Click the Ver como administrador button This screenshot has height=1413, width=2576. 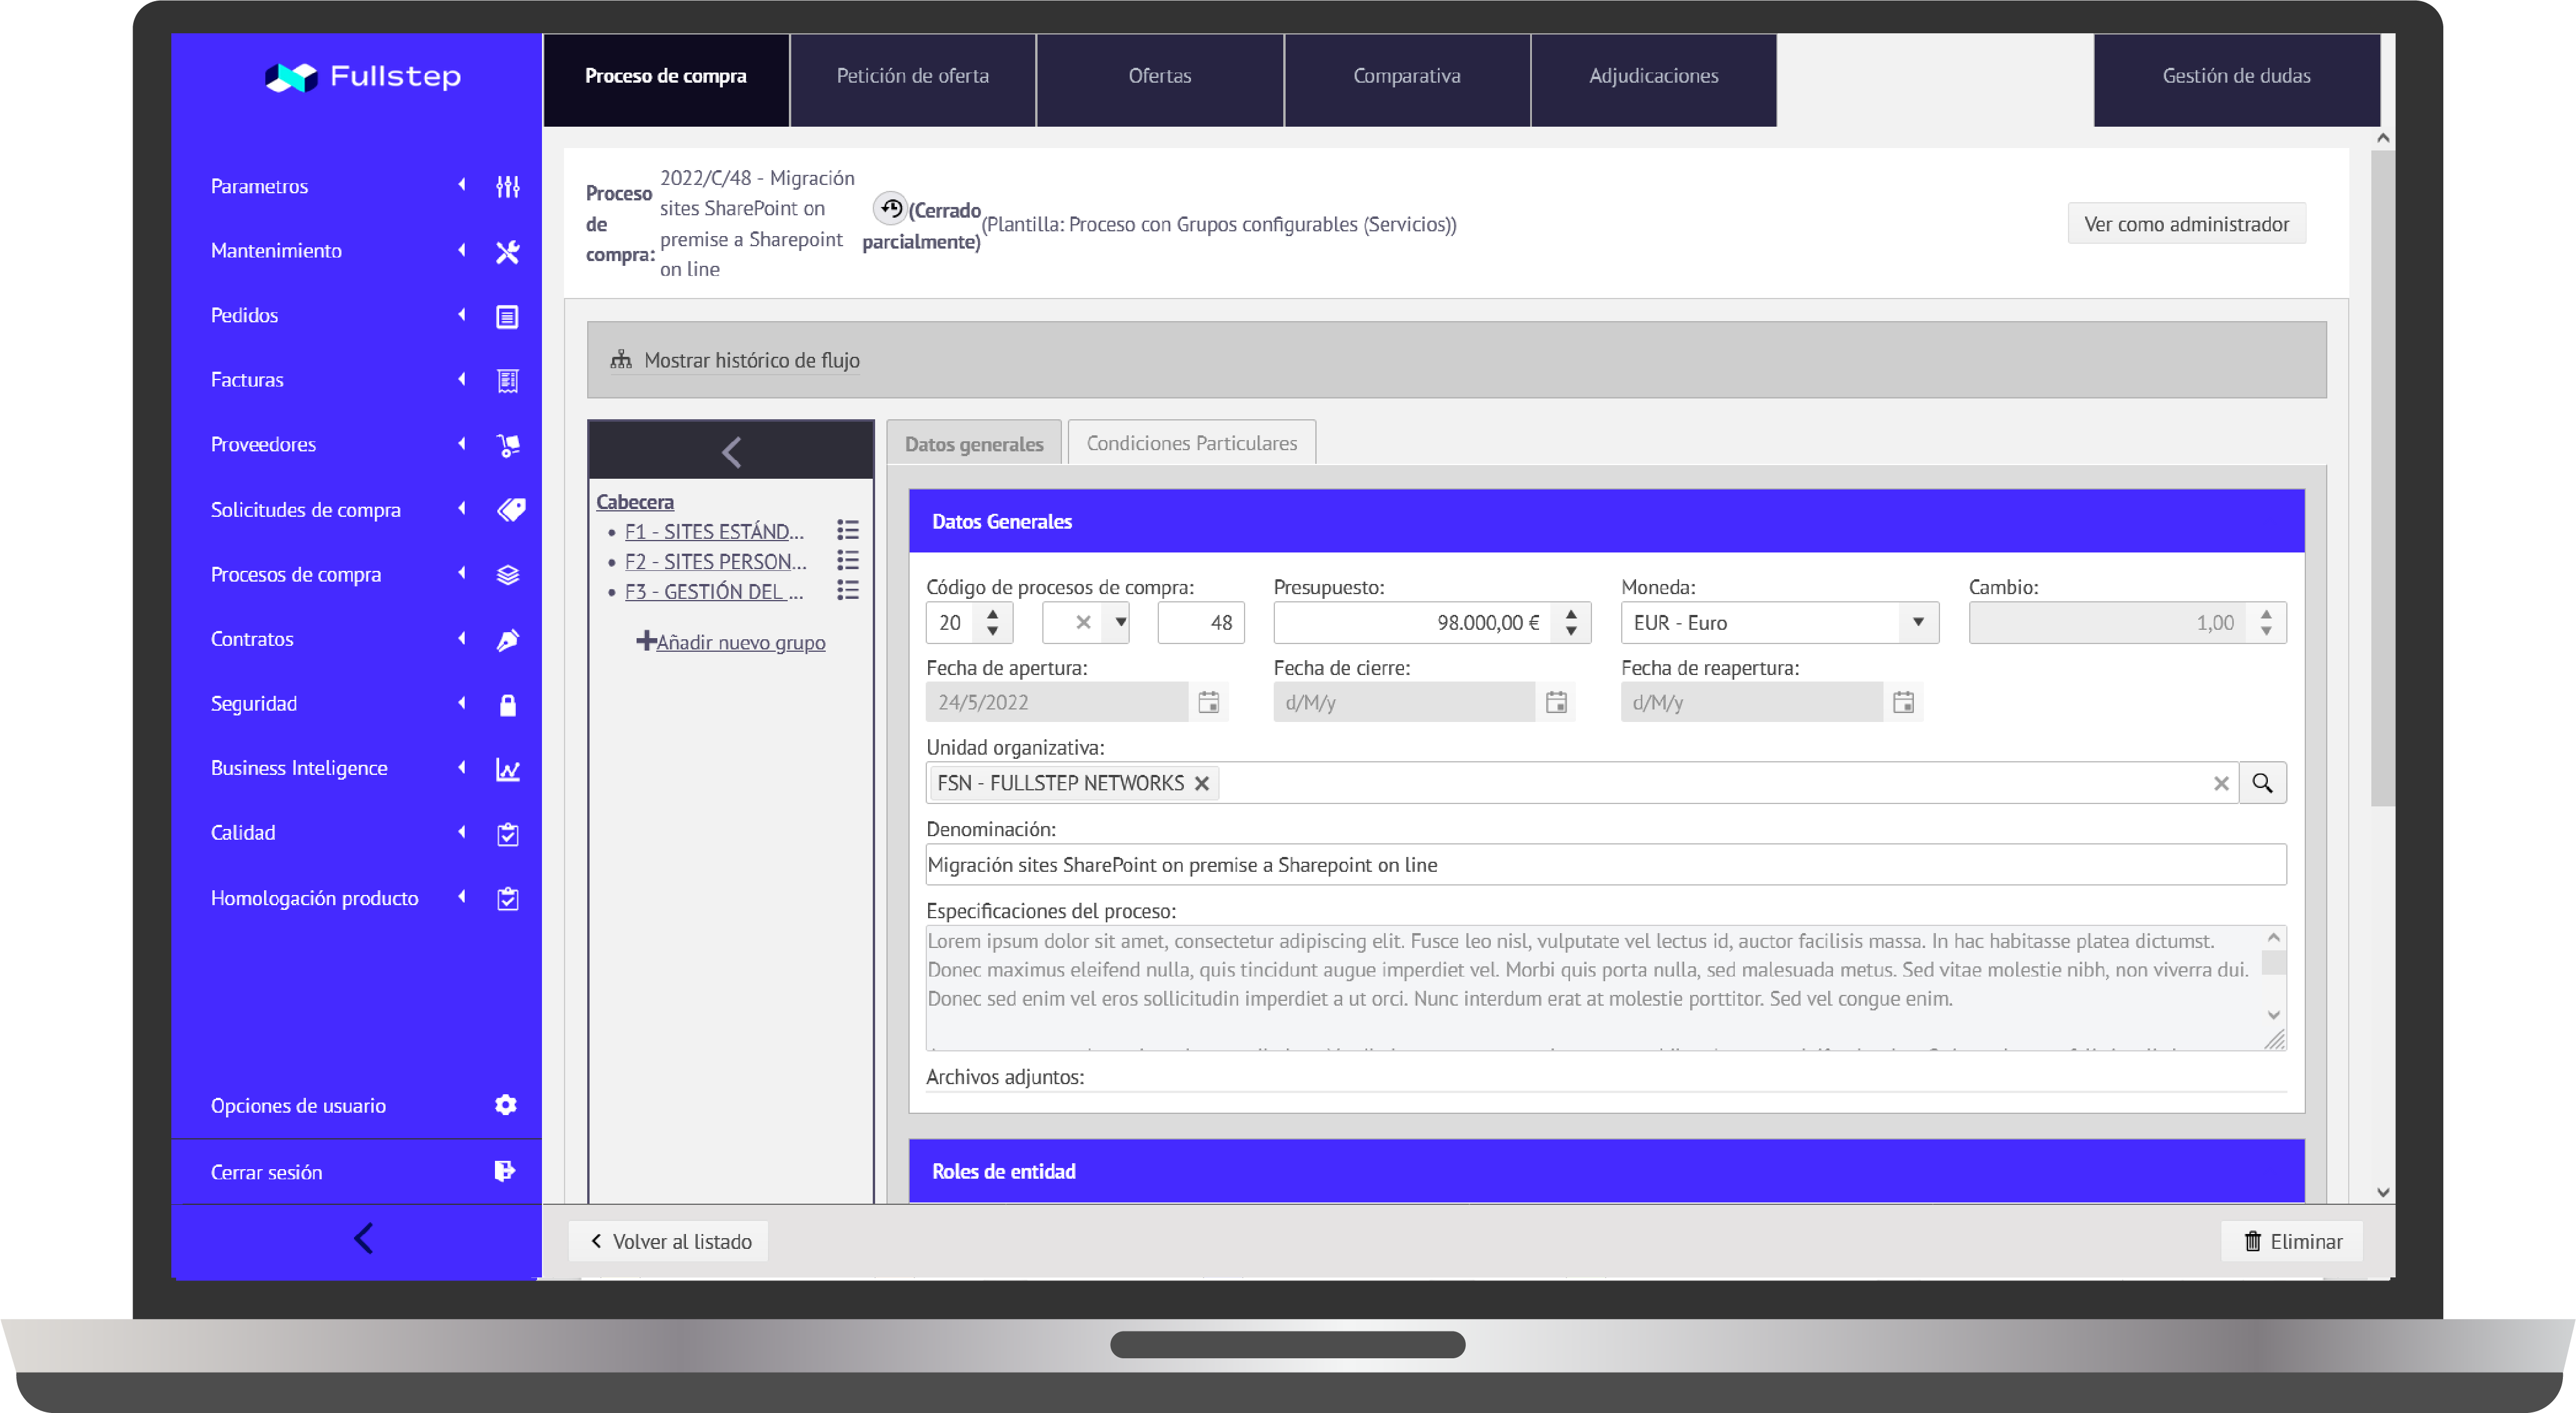point(2186,224)
